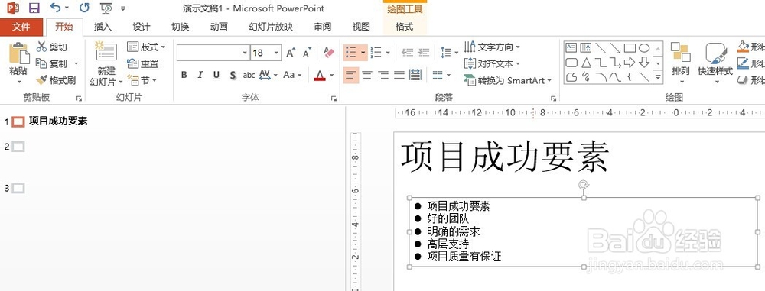Increase font size with the larger A icon
Viewport: 765px width, 291px height.
(291, 53)
